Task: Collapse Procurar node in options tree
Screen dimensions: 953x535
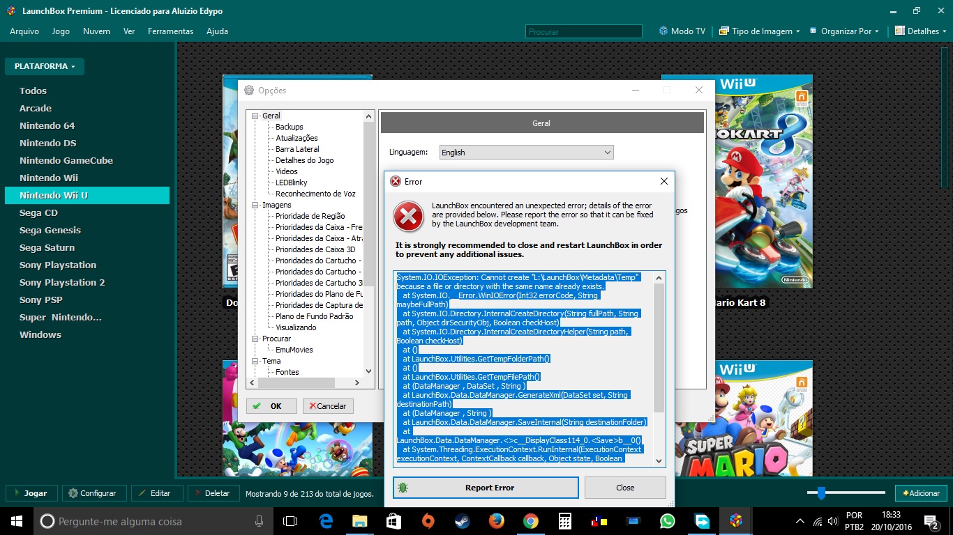Action: tap(255, 339)
